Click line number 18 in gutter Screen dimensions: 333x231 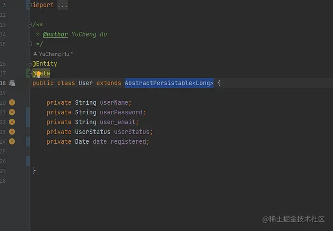coord(3,83)
